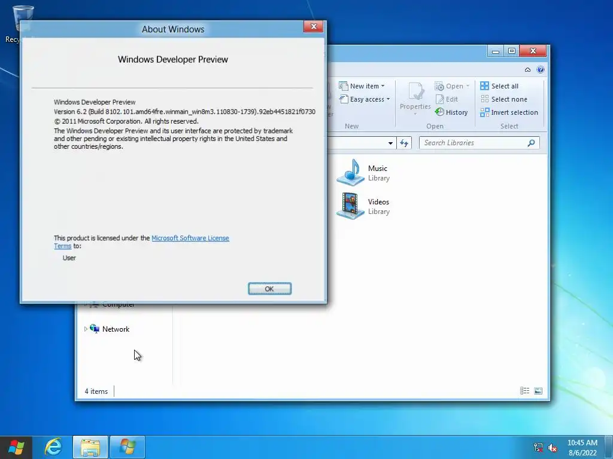Image resolution: width=613 pixels, height=459 pixels.
Task: Open New item menu in Explorer ribbon
Action: 362,86
